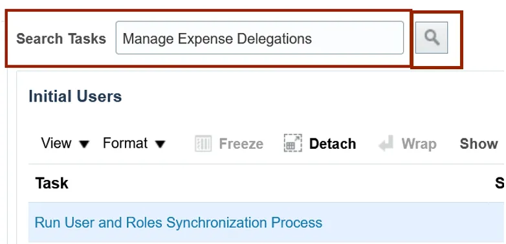506x244 pixels.
Task: Expand the arrow beside Format
Action: point(160,144)
